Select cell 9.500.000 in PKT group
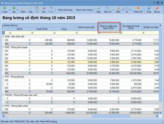Screen dimensions: 164x124 coord(108,84)
